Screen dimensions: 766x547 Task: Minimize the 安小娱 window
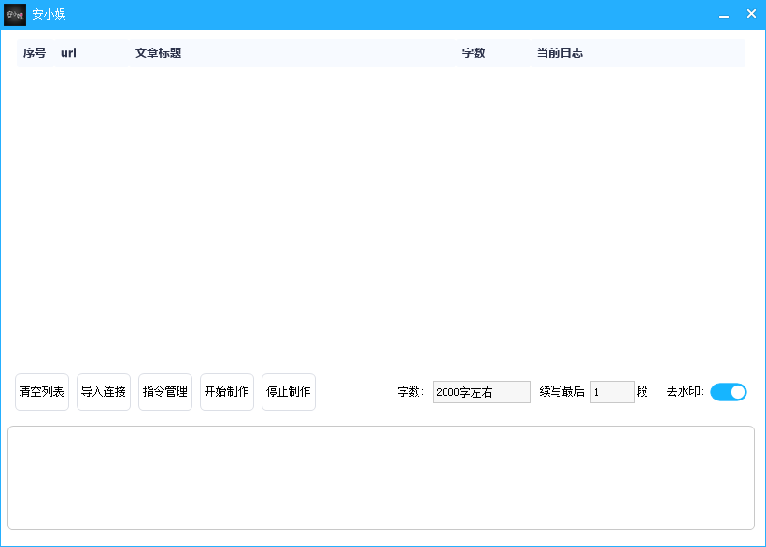click(723, 14)
